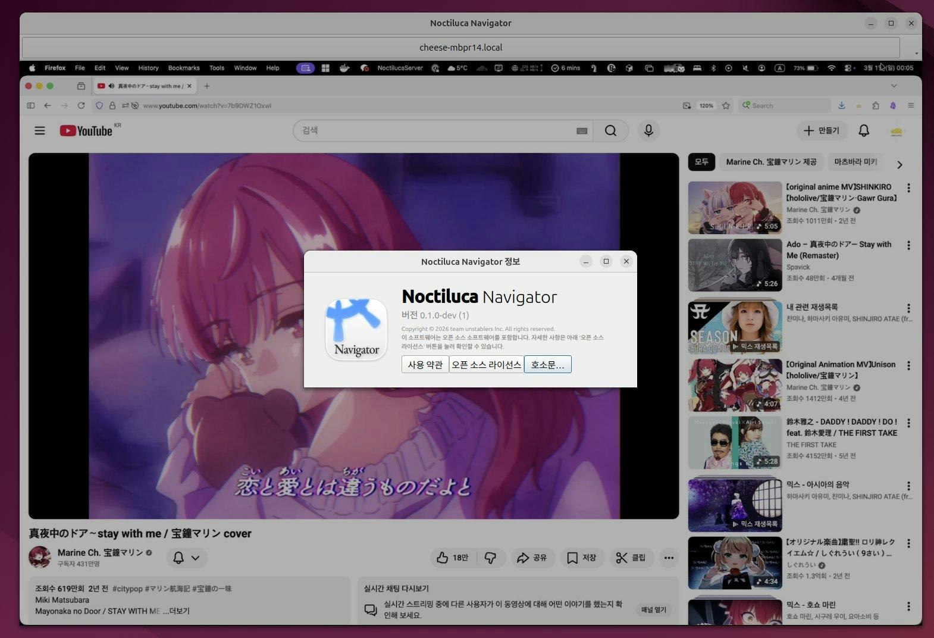Open the Marine Ch. 宝鐘マリン channel avatar
This screenshot has width=934, height=638.
(40, 557)
